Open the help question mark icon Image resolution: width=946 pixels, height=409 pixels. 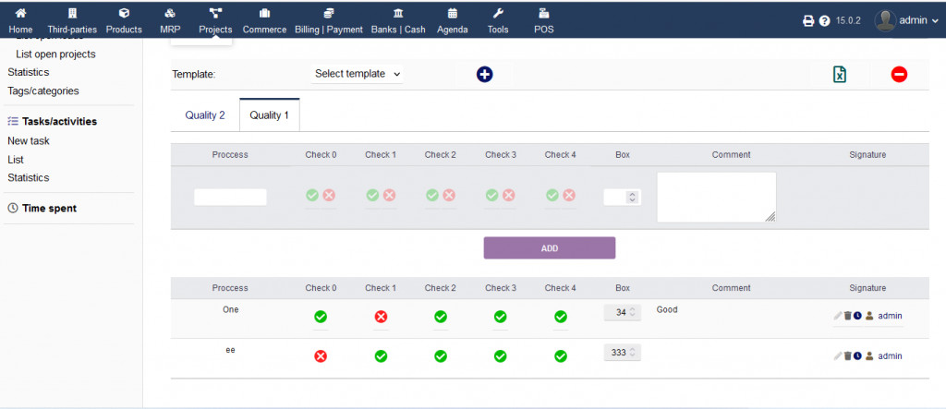824,20
